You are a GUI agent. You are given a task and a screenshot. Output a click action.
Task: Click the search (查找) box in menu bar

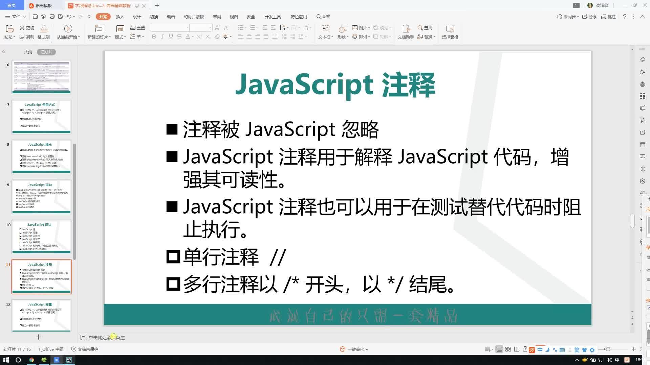pos(323,17)
